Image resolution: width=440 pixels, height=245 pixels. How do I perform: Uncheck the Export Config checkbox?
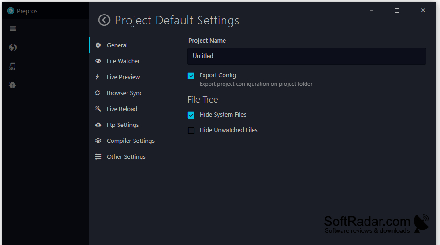[x=191, y=76]
